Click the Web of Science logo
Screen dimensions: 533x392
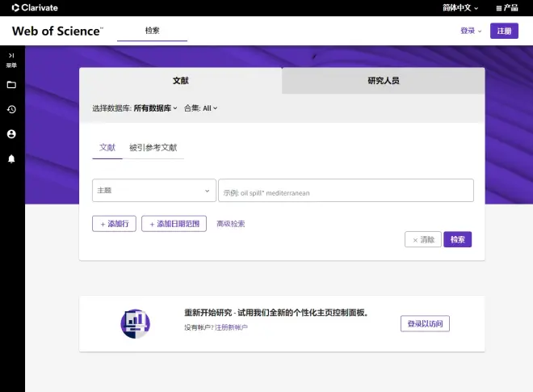[x=57, y=31]
